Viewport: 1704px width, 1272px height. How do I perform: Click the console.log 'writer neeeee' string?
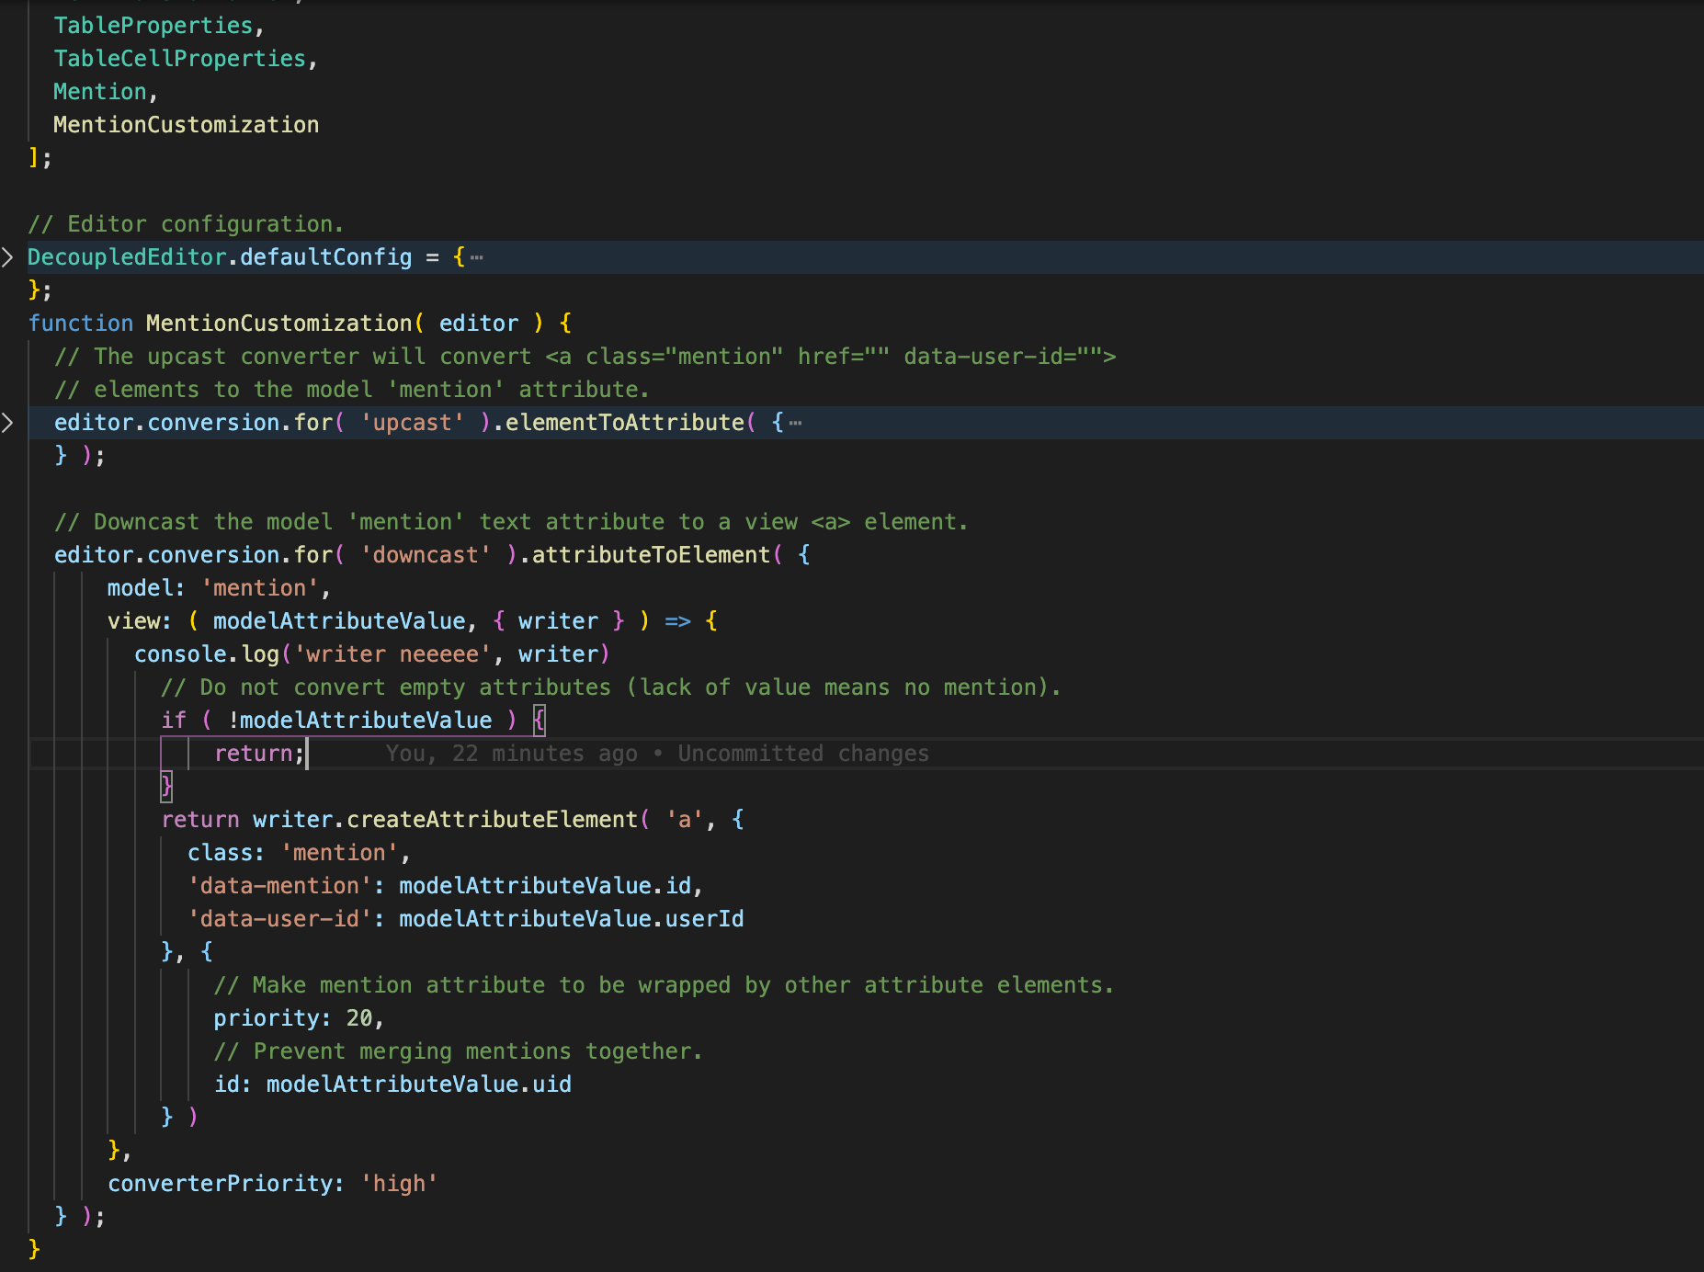click(392, 654)
